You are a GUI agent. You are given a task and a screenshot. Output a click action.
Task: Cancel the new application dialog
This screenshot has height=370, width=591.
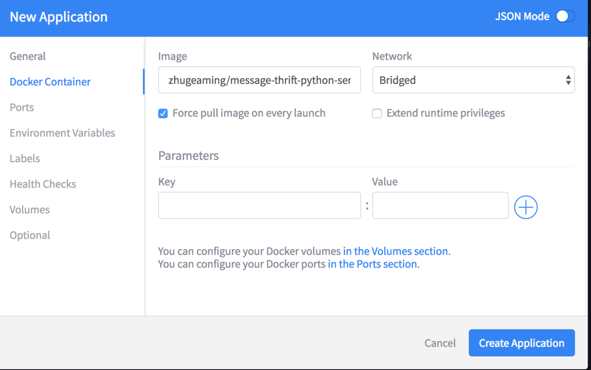click(x=440, y=343)
